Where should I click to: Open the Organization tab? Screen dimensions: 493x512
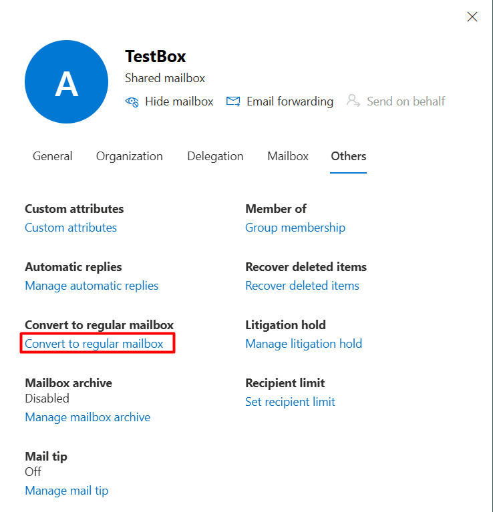click(130, 156)
